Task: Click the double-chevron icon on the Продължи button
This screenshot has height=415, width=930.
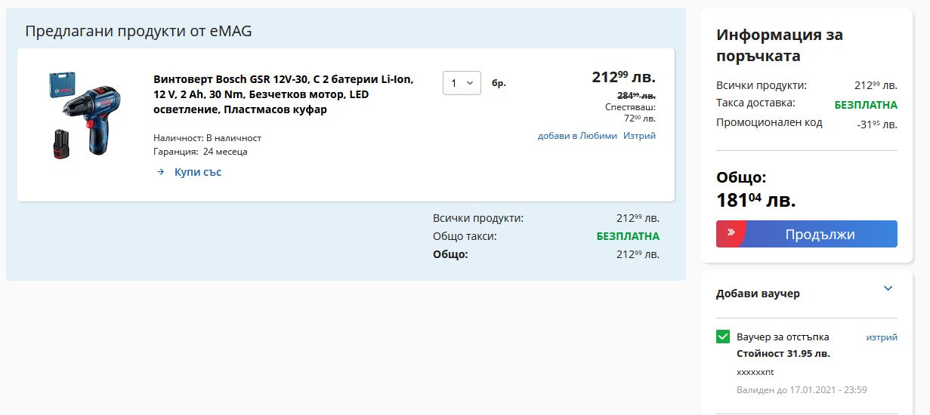Action: tap(731, 233)
